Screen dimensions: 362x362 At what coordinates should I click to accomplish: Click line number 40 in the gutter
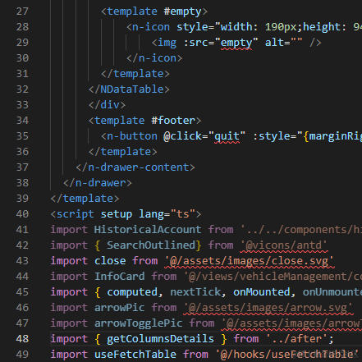[x=22, y=214]
